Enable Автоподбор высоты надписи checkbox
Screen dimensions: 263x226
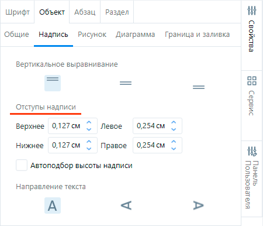click(22, 165)
